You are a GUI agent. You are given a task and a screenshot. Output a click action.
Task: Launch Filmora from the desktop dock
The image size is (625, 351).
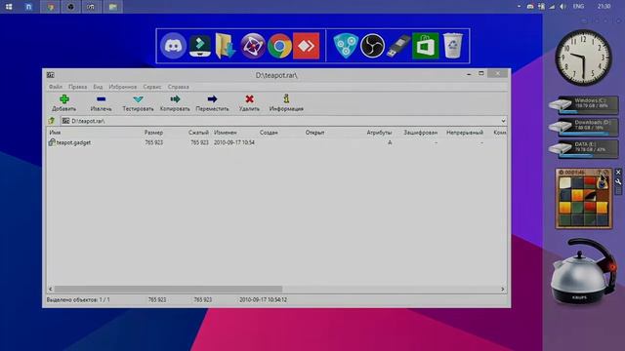200,46
